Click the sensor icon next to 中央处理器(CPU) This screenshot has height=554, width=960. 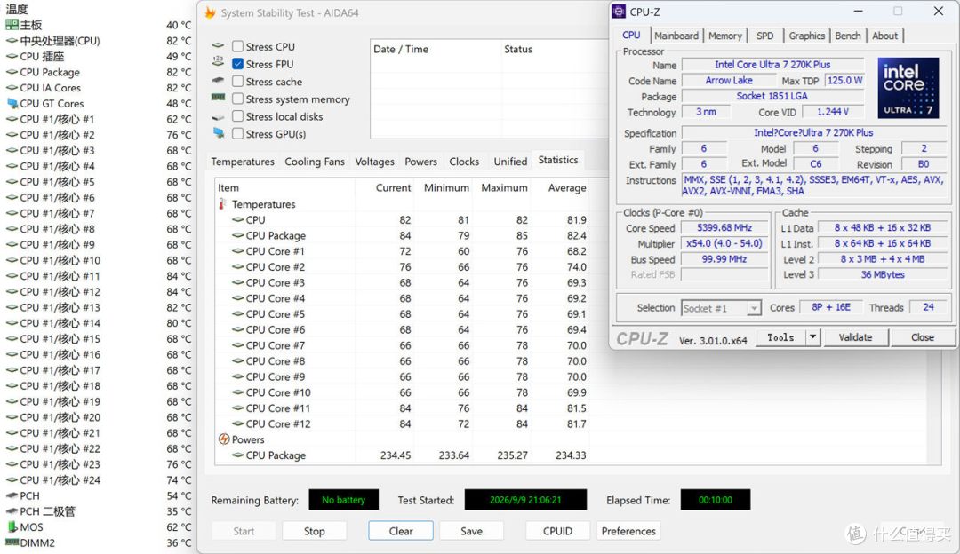pos(12,41)
